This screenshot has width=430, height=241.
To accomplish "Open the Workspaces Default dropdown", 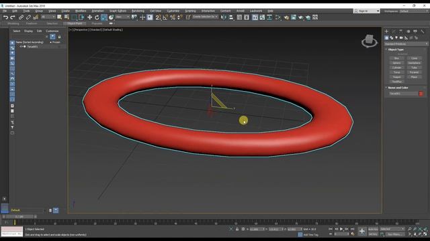I will pyautogui.click(x=414, y=11).
